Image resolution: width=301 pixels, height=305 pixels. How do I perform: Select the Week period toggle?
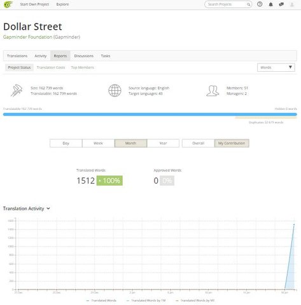tap(98, 143)
